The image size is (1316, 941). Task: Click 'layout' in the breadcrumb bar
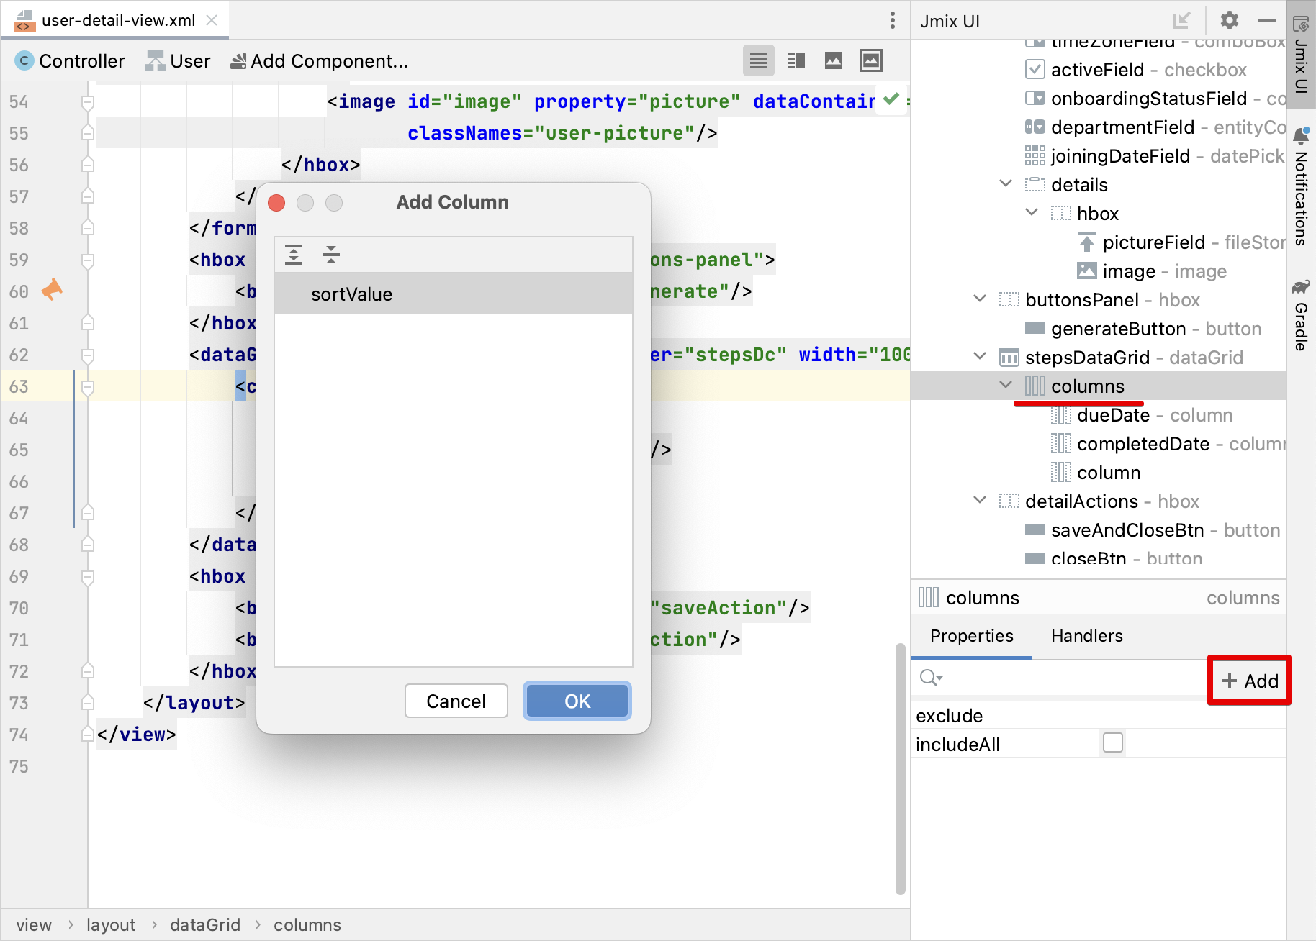click(x=111, y=925)
